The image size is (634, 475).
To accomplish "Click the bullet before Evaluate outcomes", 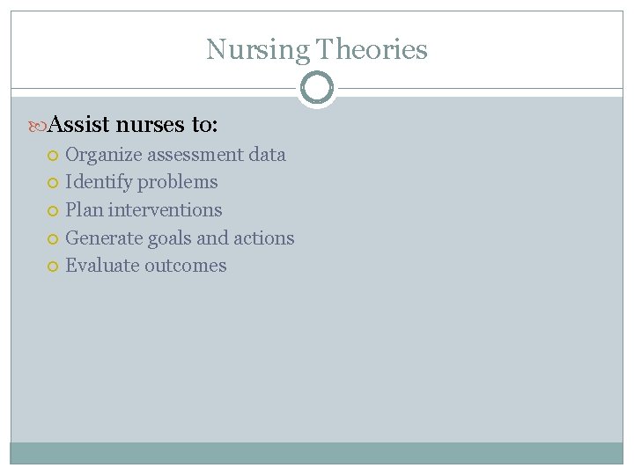I will tap(53, 267).
